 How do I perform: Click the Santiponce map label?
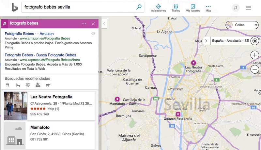point(148,56)
